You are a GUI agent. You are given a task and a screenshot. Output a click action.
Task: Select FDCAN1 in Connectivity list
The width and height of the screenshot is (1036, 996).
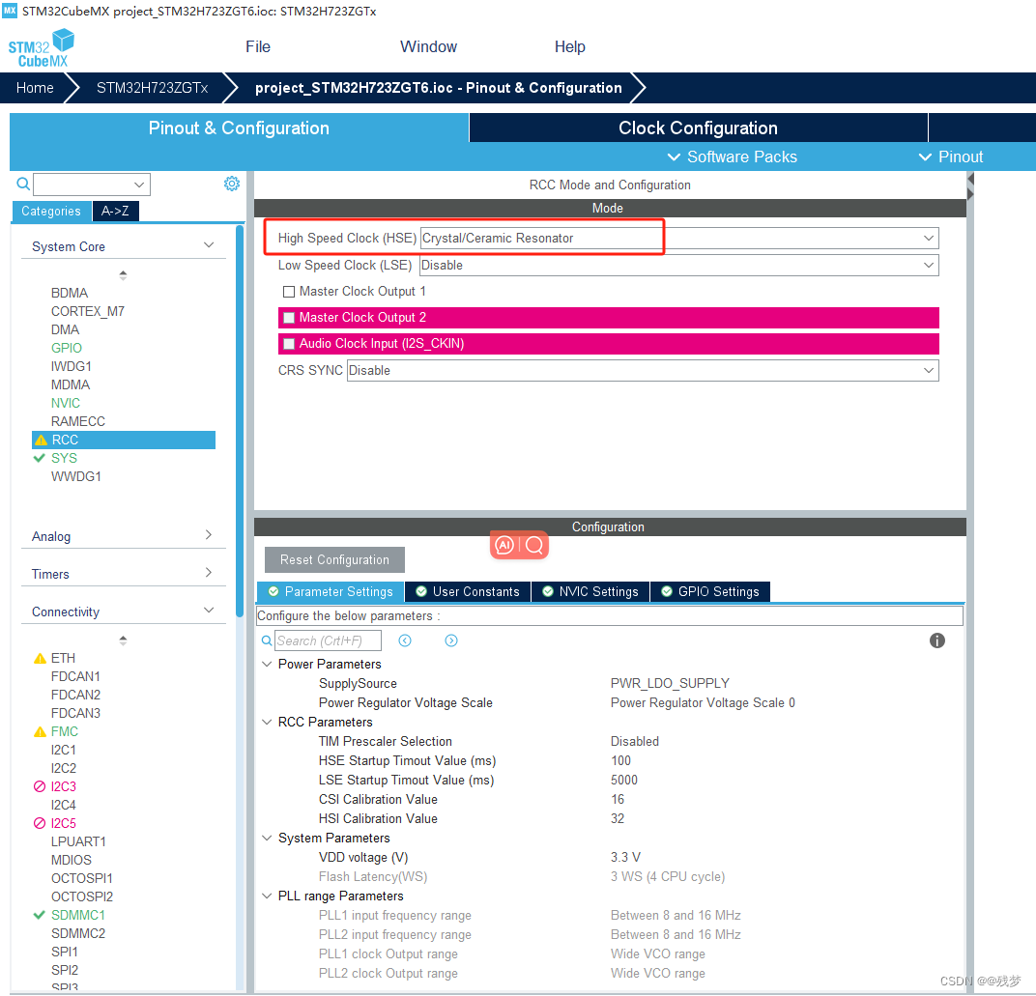[x=75, y=676]
